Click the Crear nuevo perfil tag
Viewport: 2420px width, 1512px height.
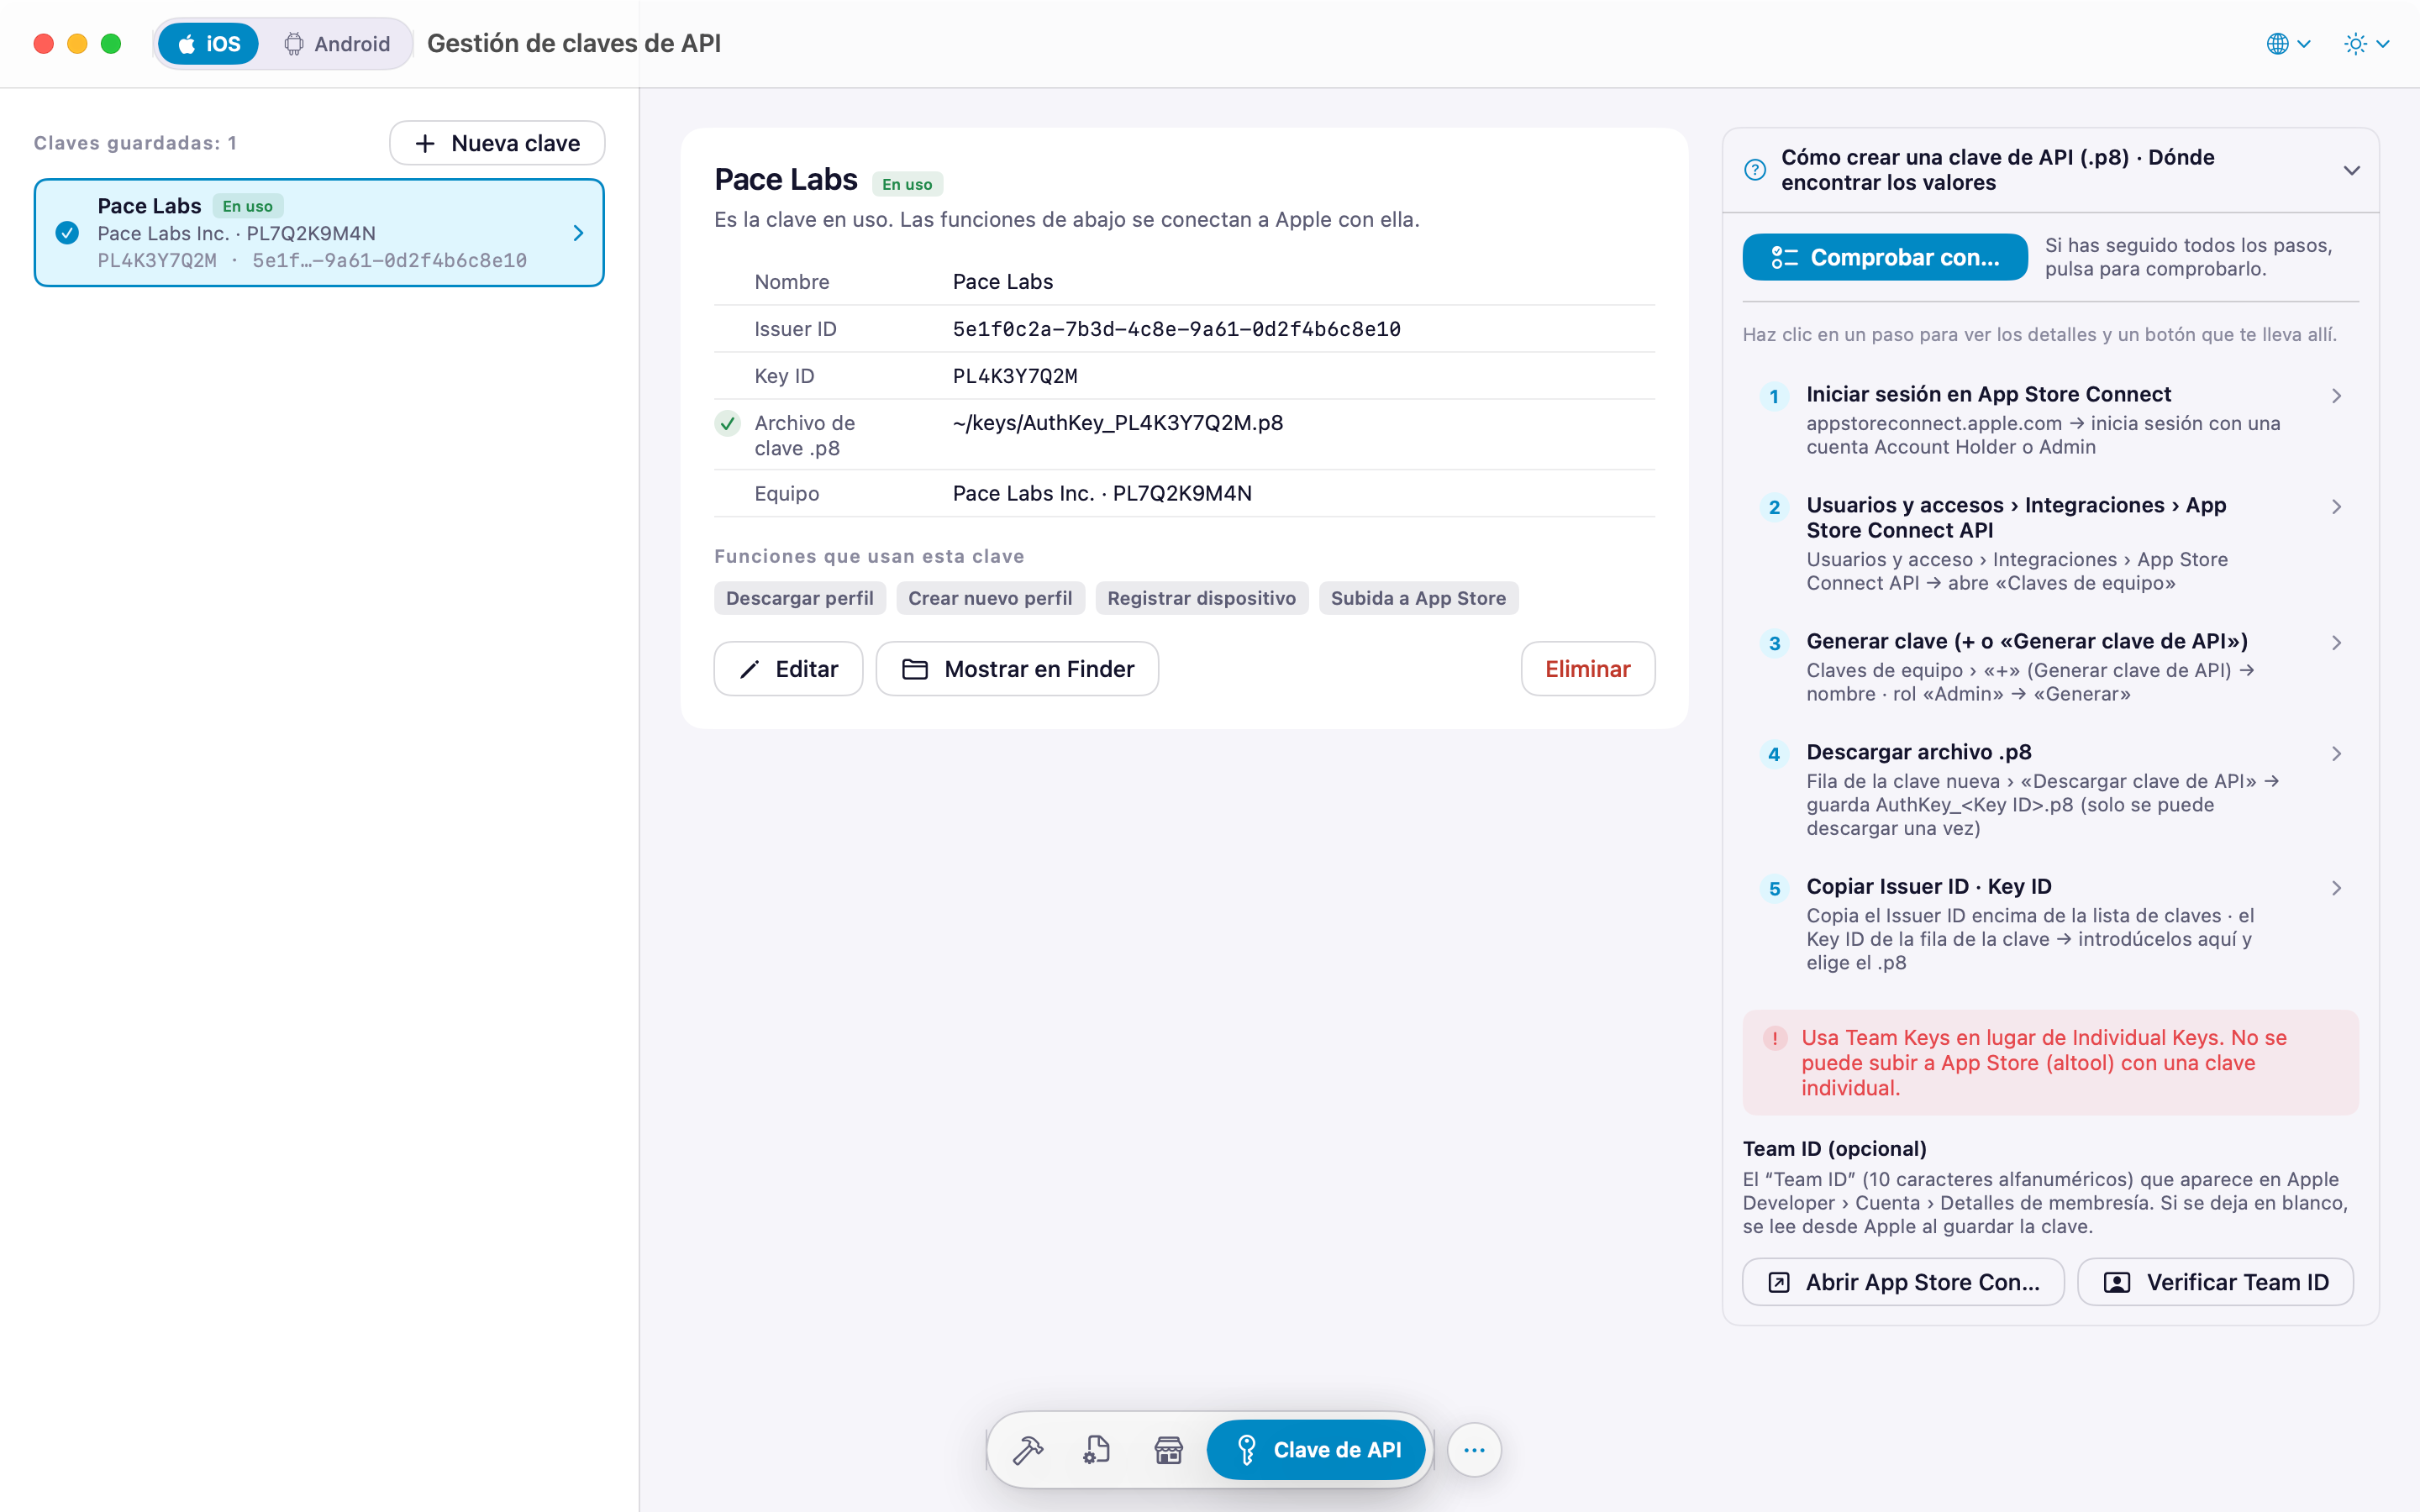tap(990, 598)
